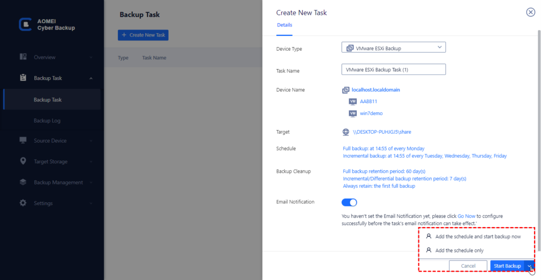Open the Device Type dropdown
Viewport: 541px width, 280px height.
coord(394,48)
